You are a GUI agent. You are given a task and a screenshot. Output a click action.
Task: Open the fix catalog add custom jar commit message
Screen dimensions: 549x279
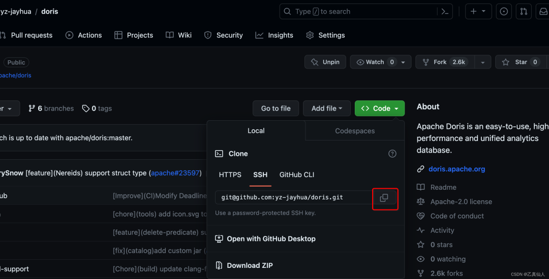tap(160, 251)
